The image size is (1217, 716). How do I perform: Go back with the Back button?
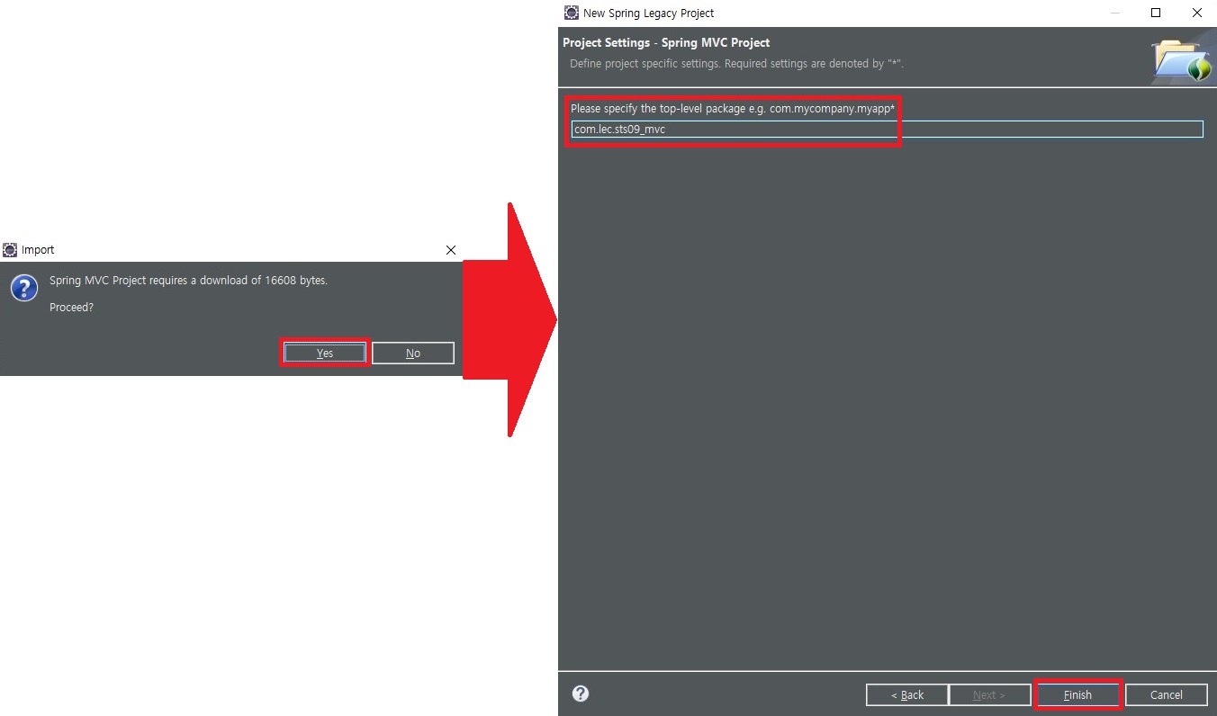[906, 695]
